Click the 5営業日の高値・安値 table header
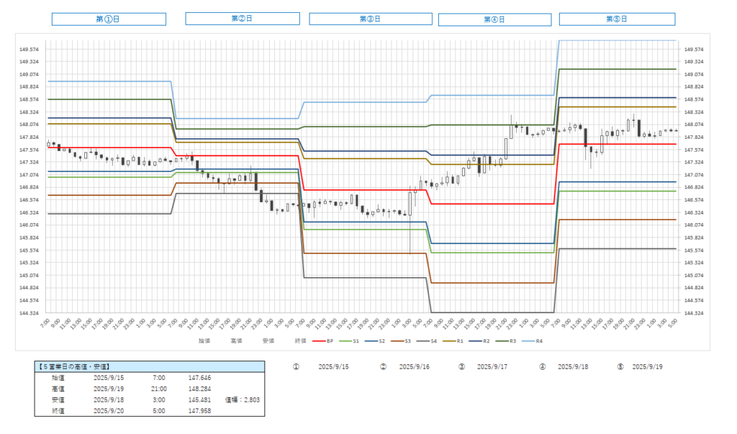The height and width of the screenshot is (434, 737). coord(149,366)
